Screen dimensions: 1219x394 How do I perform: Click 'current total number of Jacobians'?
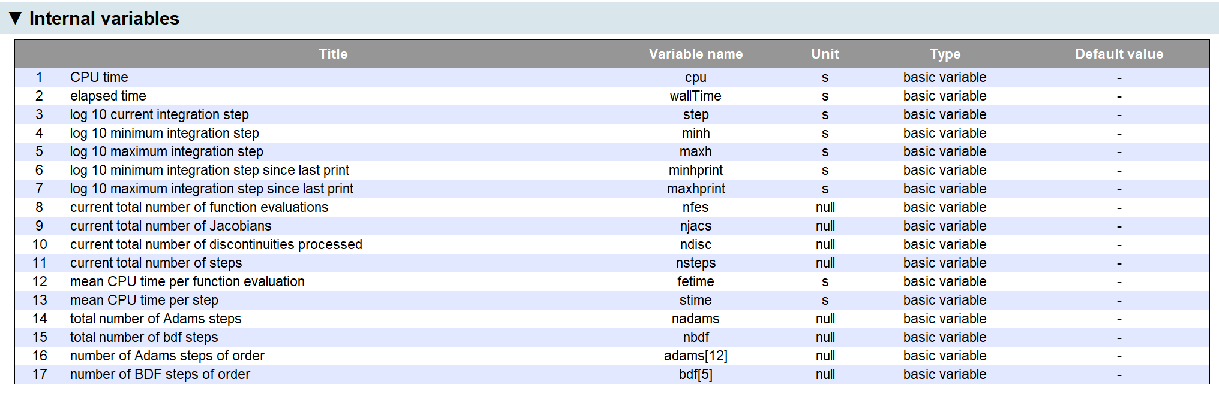click(x=170, y=226)
